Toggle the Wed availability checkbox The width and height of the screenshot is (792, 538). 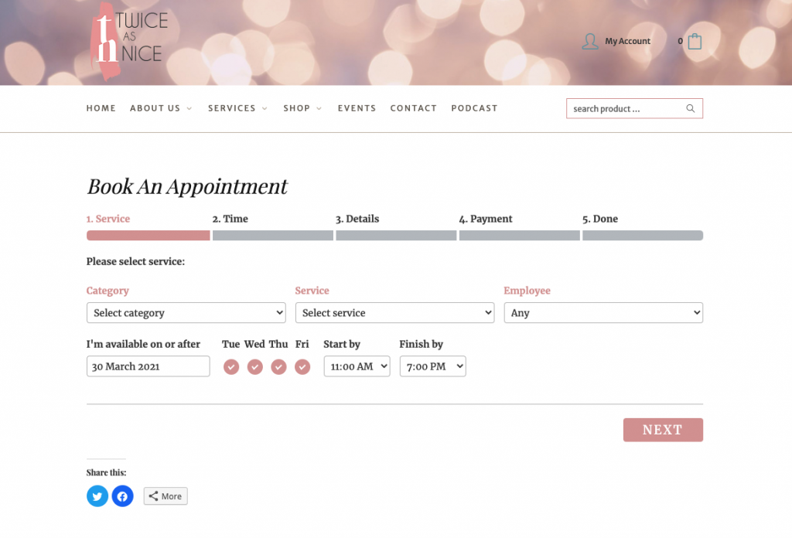coord(255,367)
